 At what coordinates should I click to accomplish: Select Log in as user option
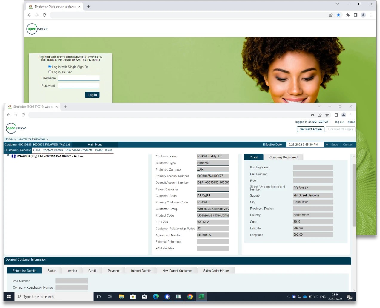point(50,72)
